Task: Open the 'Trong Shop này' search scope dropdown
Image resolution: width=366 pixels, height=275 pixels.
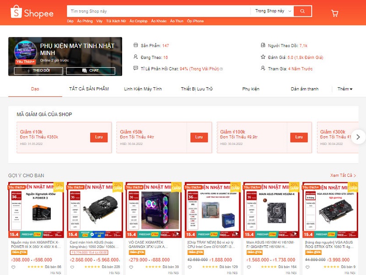Action: (x=272, y=11)
